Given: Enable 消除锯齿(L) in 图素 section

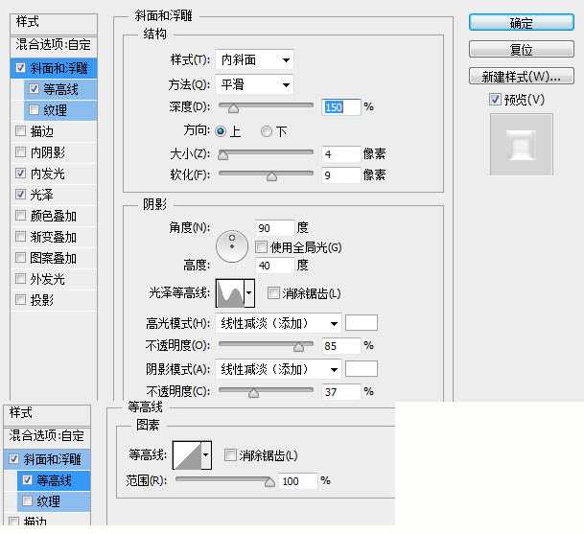Looking at the screenshot, I should point(230,454).
